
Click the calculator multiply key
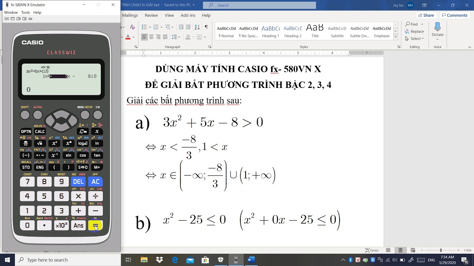click(x=78, y=196)
